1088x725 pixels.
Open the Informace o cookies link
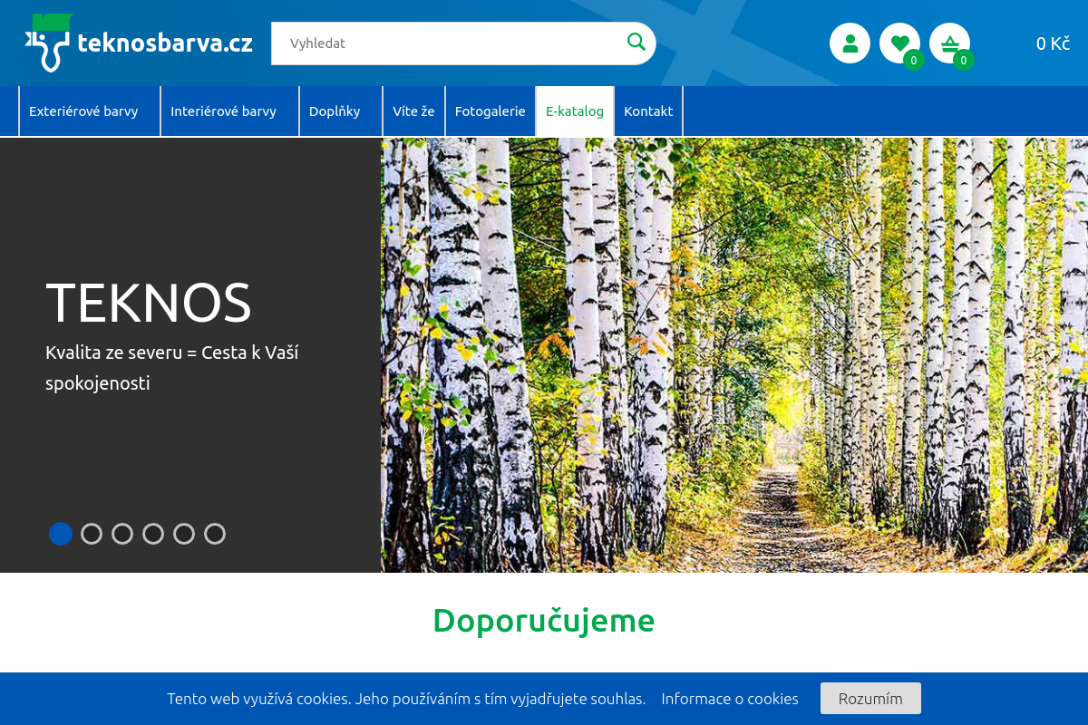pos(729,698)
